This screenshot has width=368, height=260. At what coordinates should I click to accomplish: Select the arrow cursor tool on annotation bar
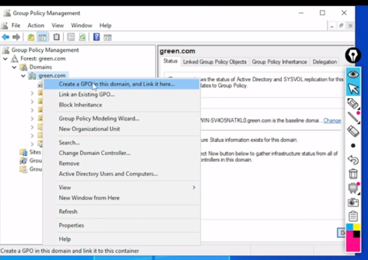(x=353, y=89)
